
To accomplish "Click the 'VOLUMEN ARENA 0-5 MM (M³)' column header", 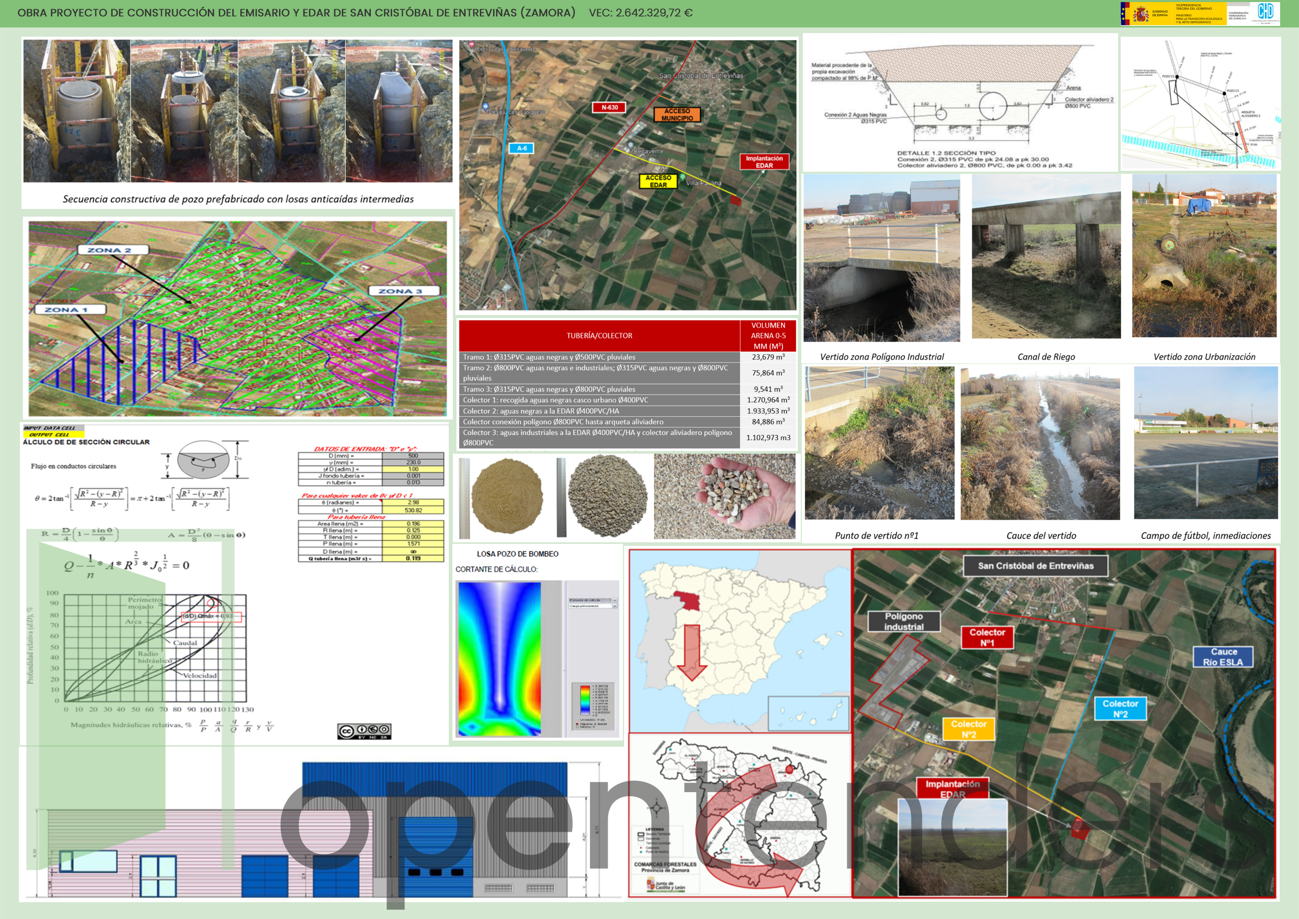I will pyautogui.click(x=768, y=336).
